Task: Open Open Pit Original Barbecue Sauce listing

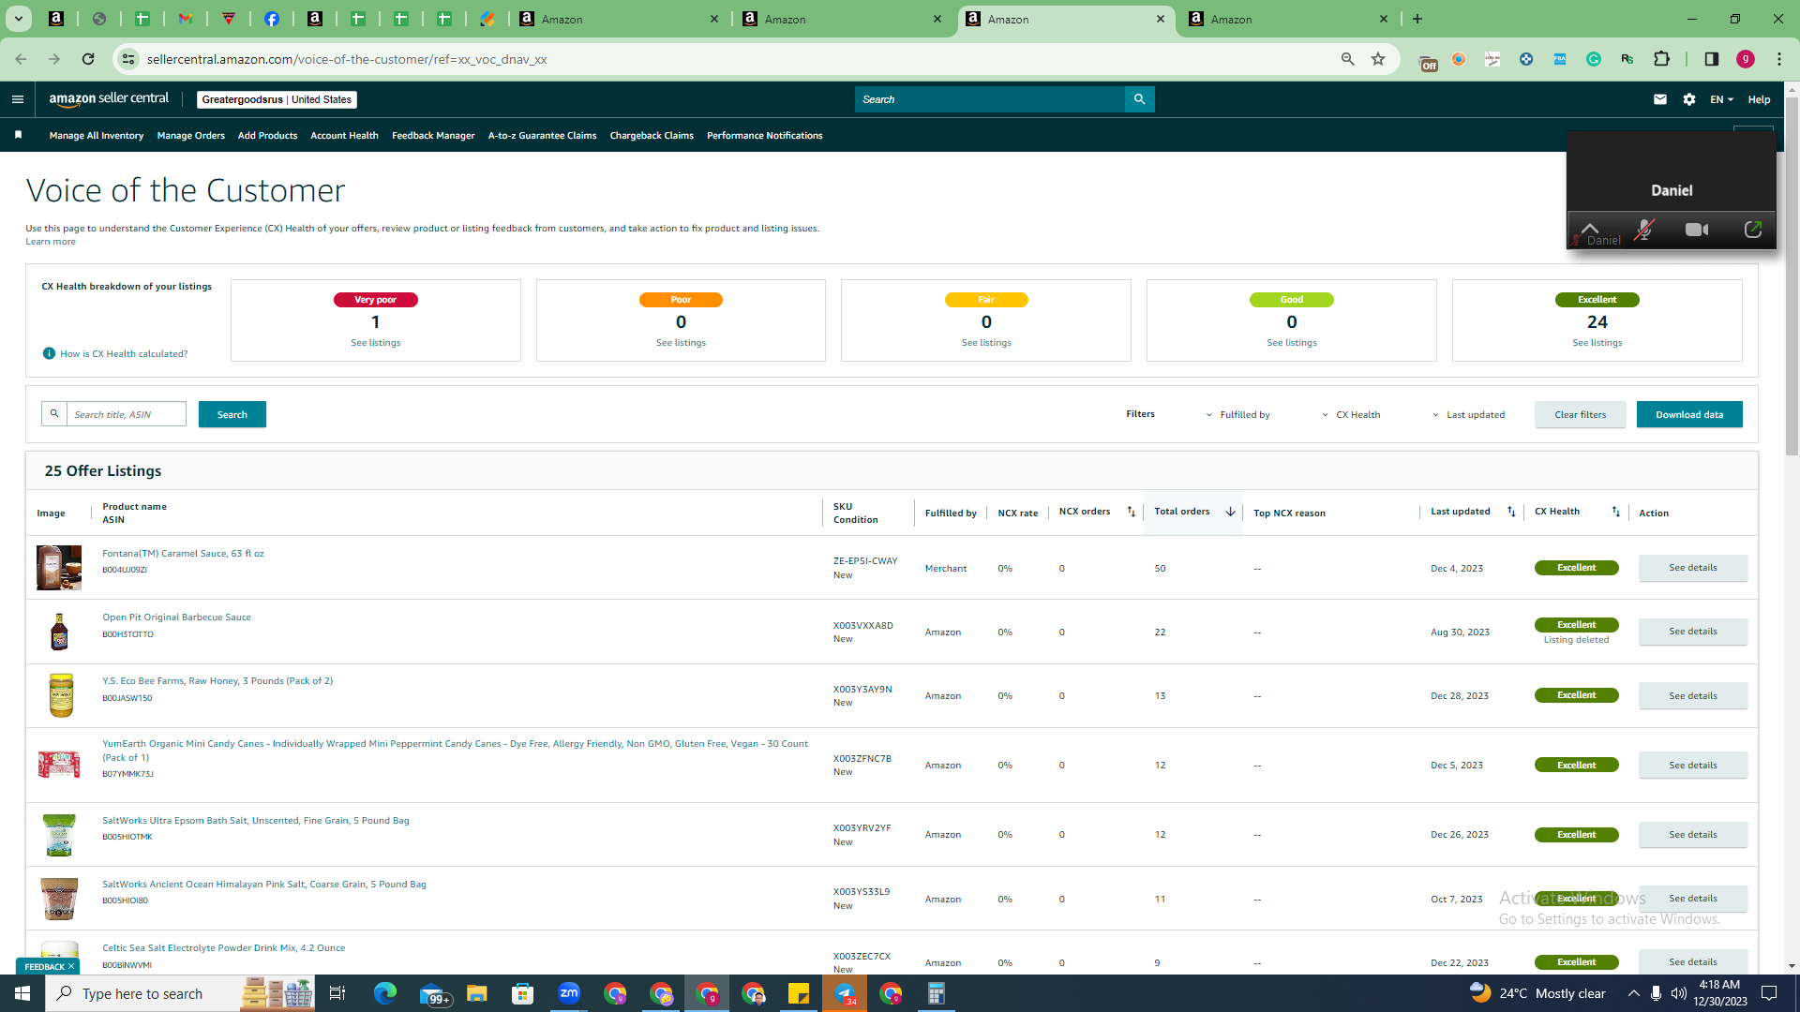Action: (176, 618)
